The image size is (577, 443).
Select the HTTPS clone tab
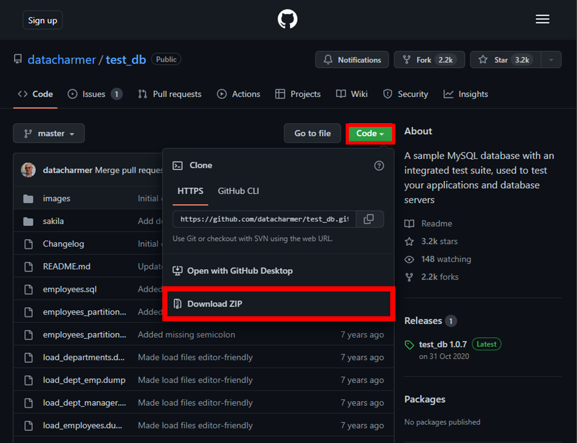tap(190, 191)
